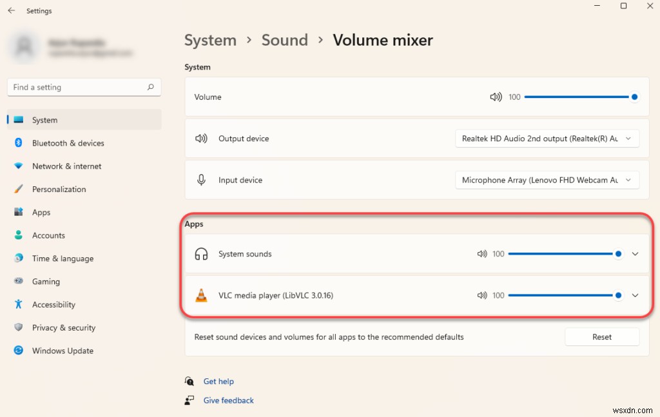Expand the VLC media player row chevron
Image resolution: width=660 pixels, height=417 pixels.
click(x=636, y=295)
